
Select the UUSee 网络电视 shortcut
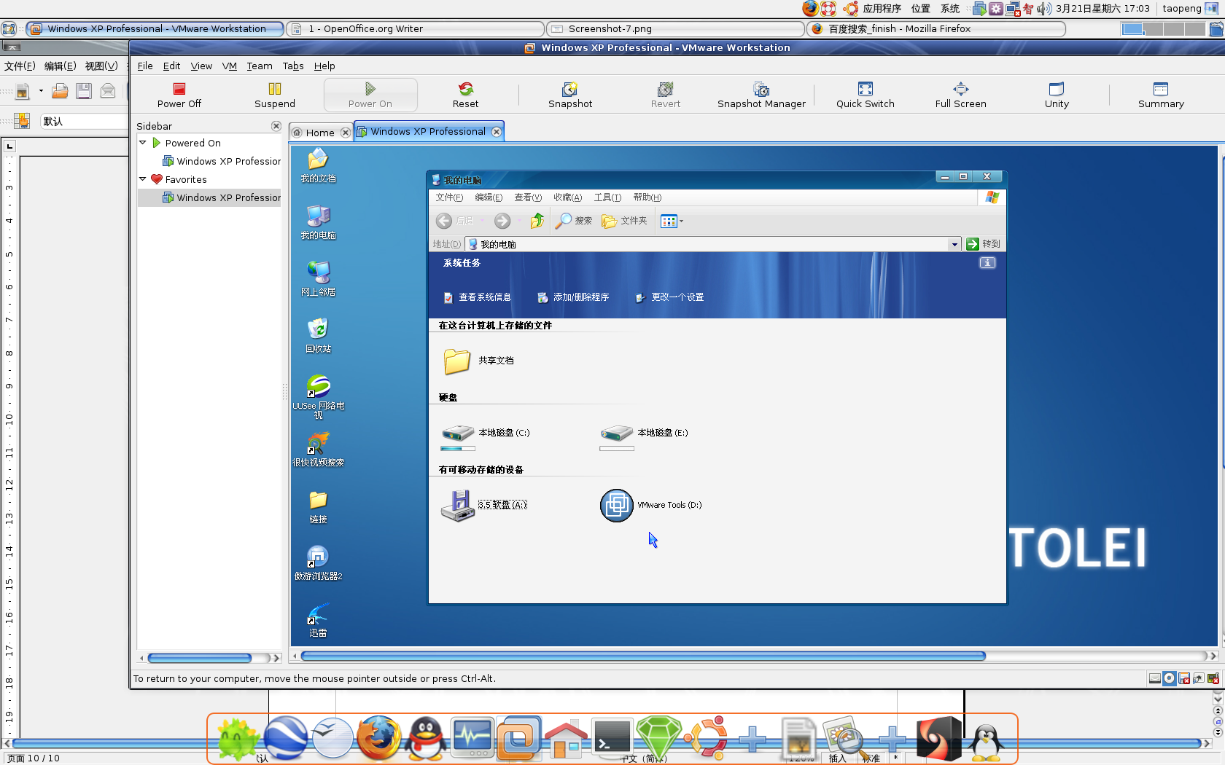click(318, 396)
